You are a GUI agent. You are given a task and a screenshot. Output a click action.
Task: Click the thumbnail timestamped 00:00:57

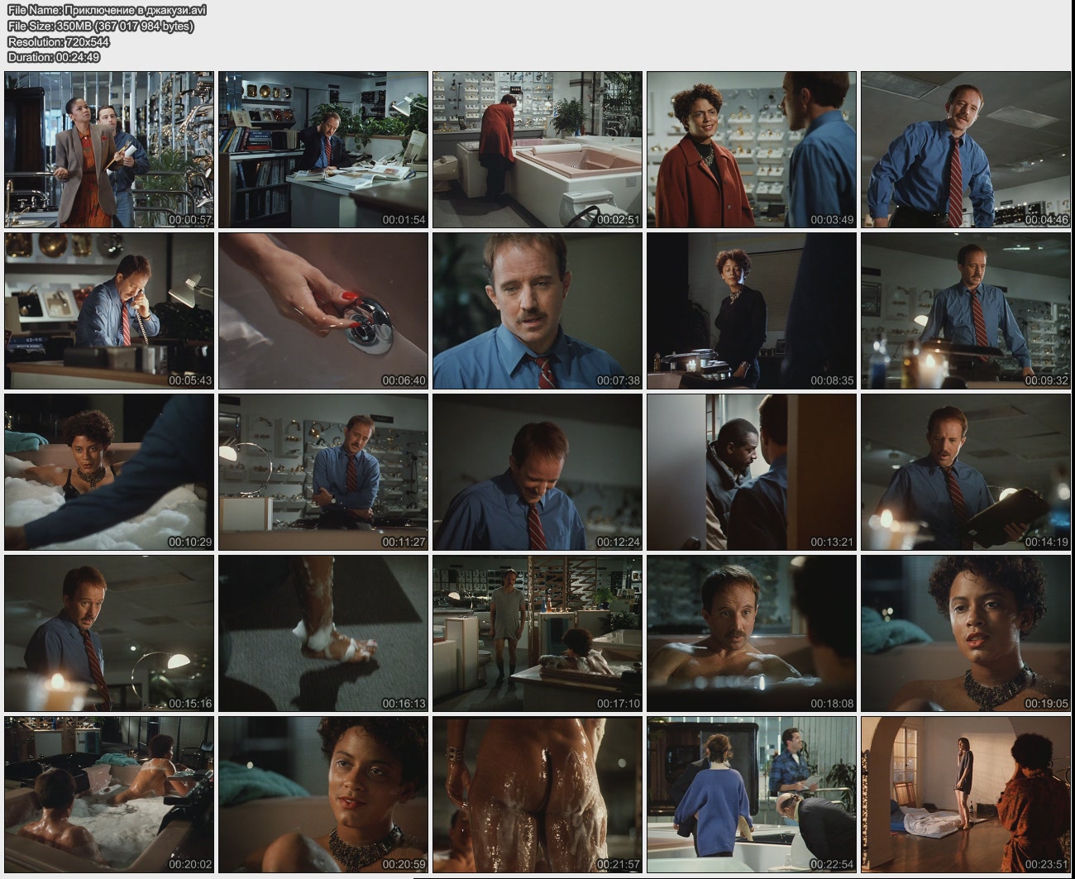109,150
